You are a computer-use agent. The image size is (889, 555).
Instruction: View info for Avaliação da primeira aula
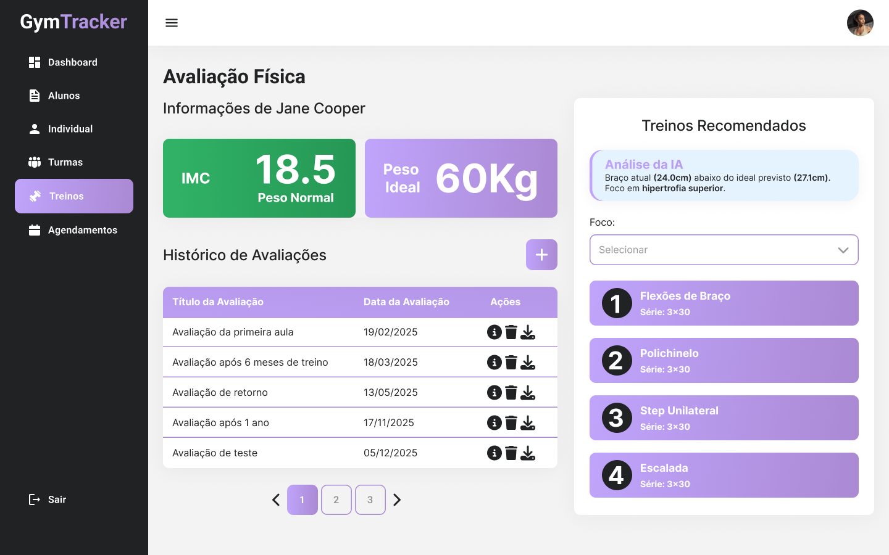click(x=494, y=332)
